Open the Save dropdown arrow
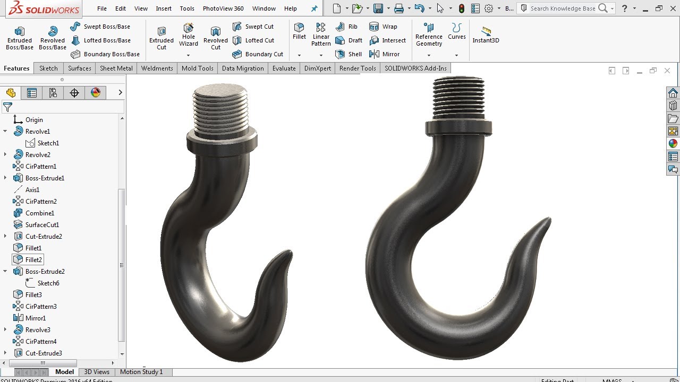 388,8
